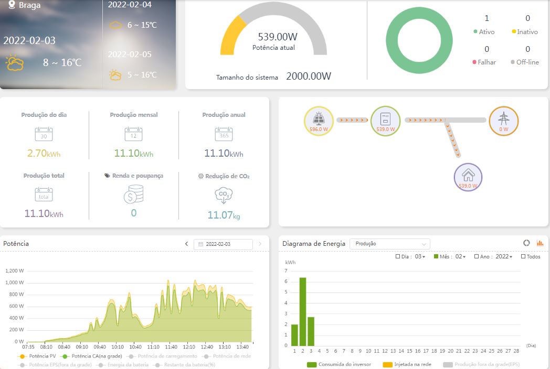Click the 8 ~ 16℃ temperature for today

point(62,63)
